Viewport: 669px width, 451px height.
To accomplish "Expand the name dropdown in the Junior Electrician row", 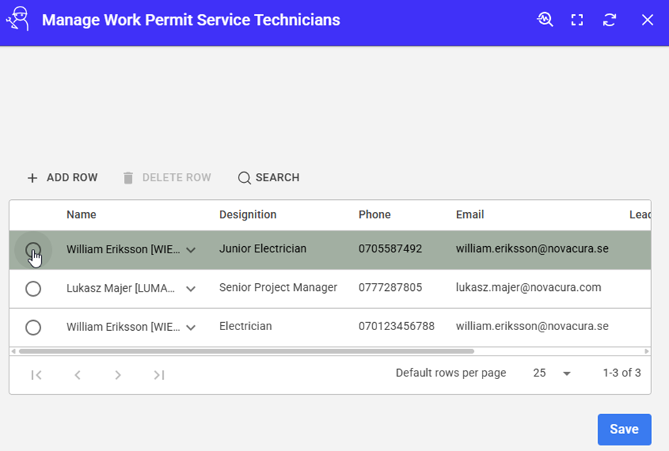I will [x=191, y=250].
